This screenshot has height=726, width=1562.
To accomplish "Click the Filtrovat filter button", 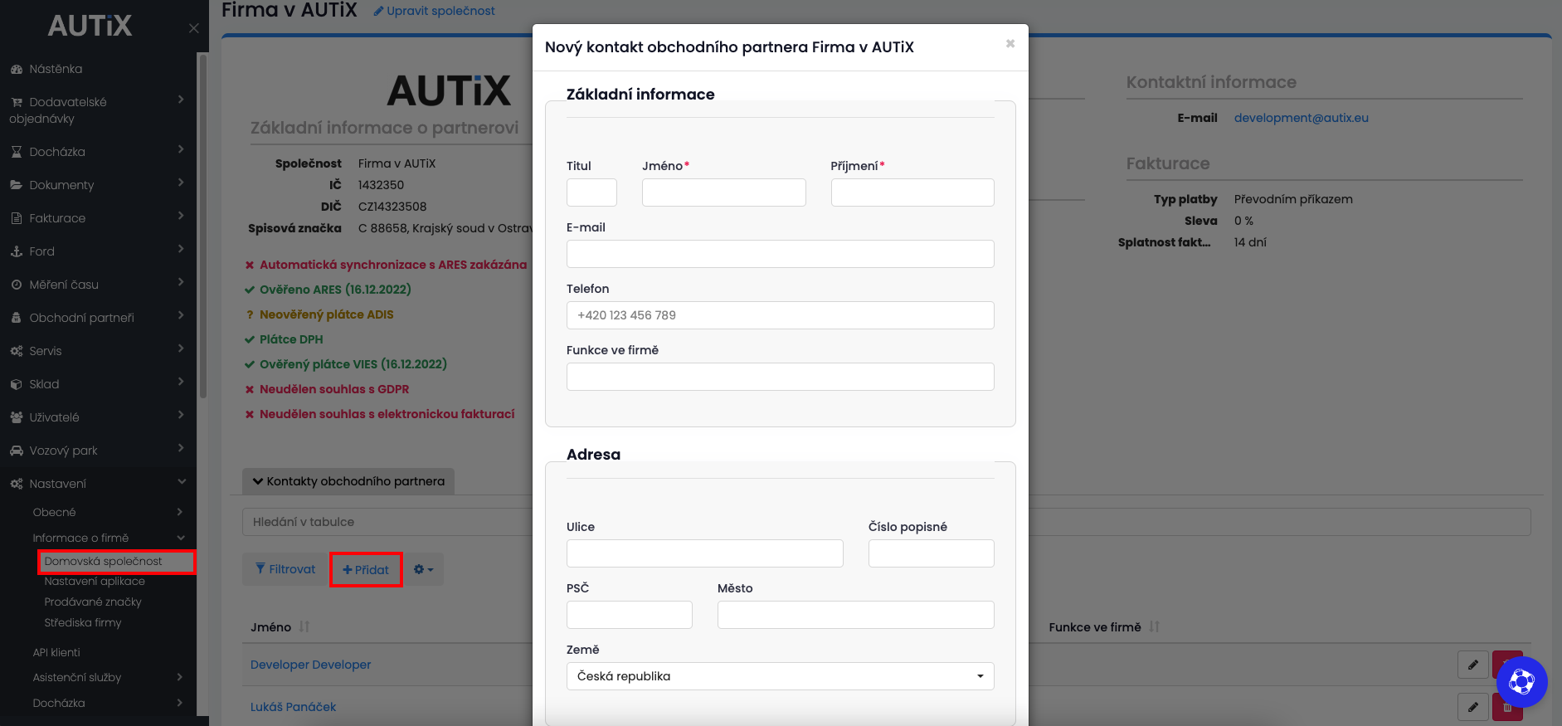I will tap(285, 569).
